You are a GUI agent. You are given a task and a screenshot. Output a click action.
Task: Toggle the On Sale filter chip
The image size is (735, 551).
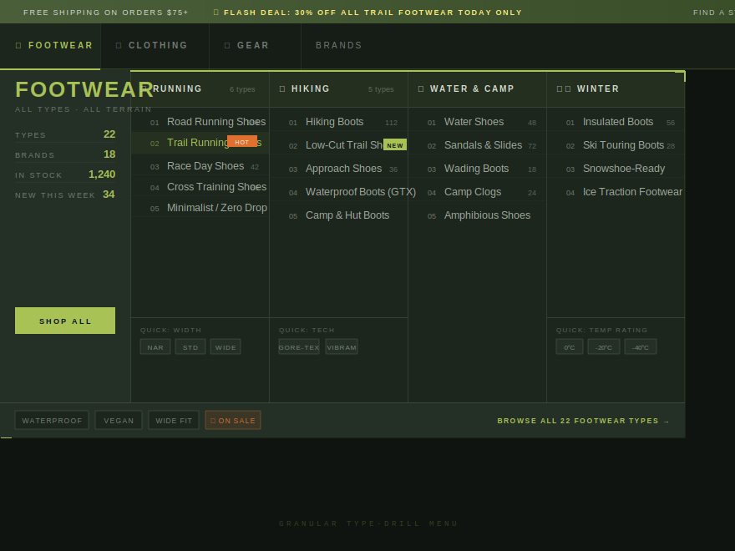233,420
